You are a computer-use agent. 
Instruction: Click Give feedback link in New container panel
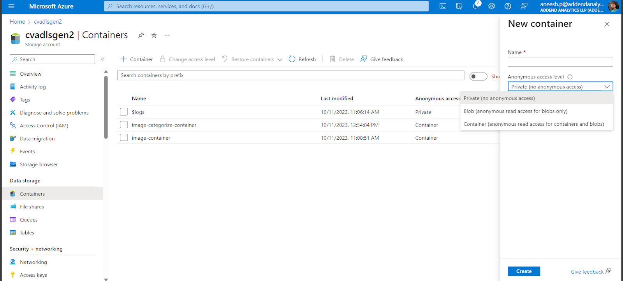[x=591, y=272]
